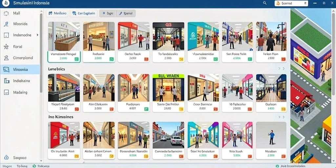Viewport: 336px width, 168px height.
Task: Expand the Indemodne sidebar submenu arrow
Action: click(37, 35)
